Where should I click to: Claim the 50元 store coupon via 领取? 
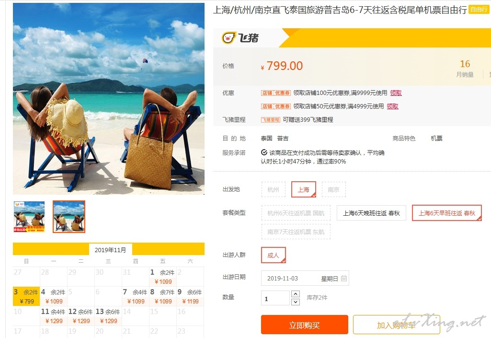pos(392,106)
